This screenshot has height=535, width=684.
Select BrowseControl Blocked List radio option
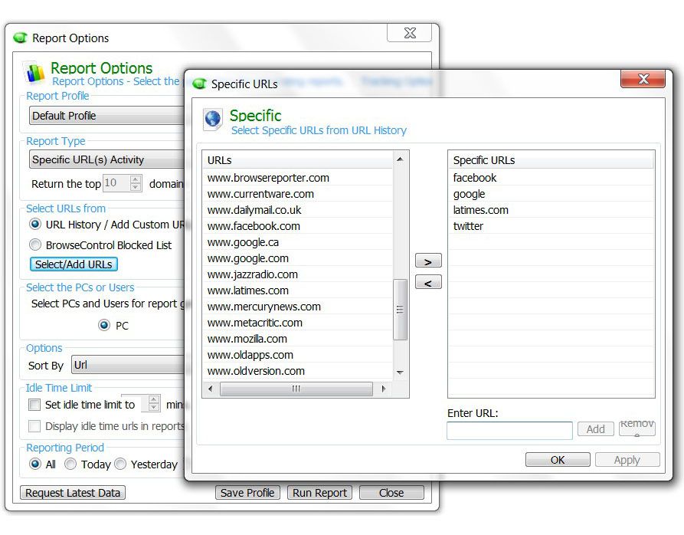pos(35,245)
